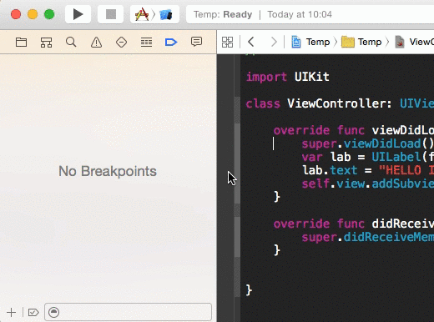Stop the running task with Stop button
Image resolution: width=434 pixels, height=322 pixels.
click(x=111, y=14)
